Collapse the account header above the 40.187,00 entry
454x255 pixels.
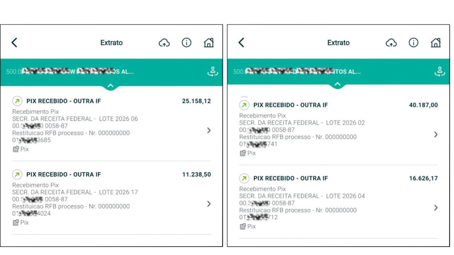point(337,85)
